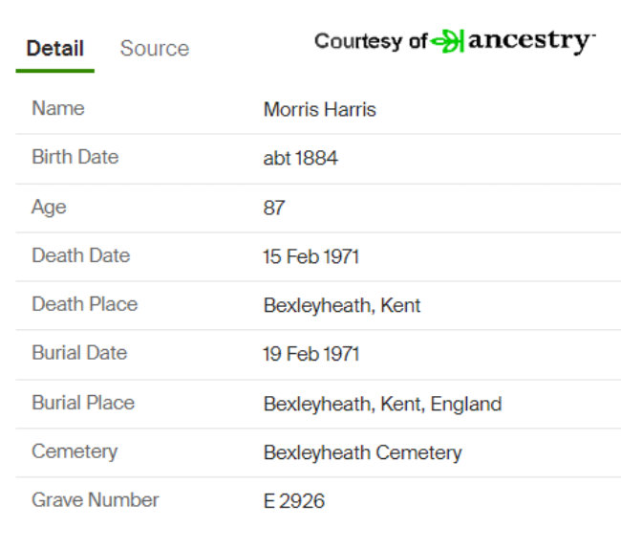Viewport: 621px width, 550px height.
Task: Select the Detail tab
Action: pyautogui.click(x=55, y=49)
